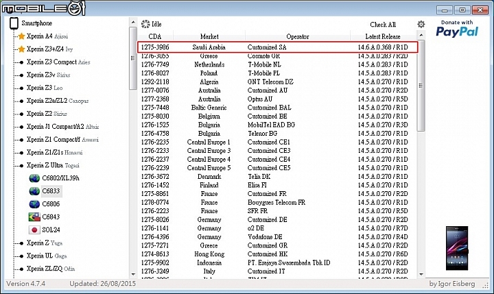
Task: Collapse the Xperia Z Ultra Togari node
Action: tap(21, 166)
